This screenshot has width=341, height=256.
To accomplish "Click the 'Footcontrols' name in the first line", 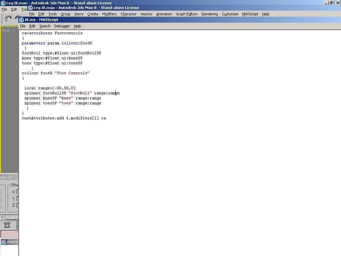I will (x=69, y=33).
